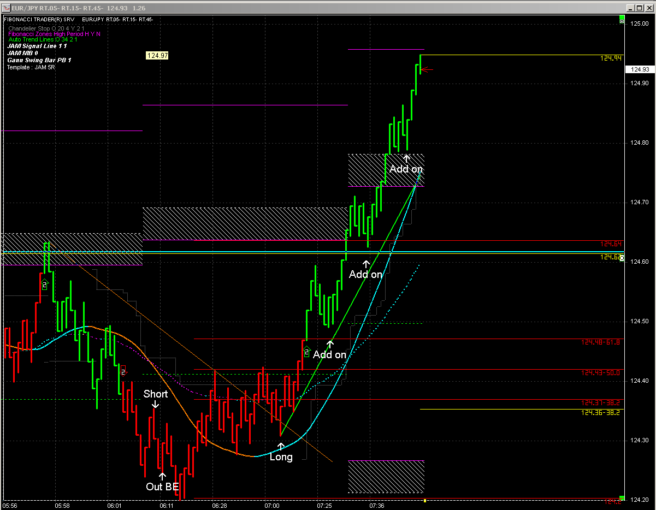Select the Auto Trend Lines O 34 2 1 label
The width and height of the screenshot is (656, 510).
coord(43,39)
